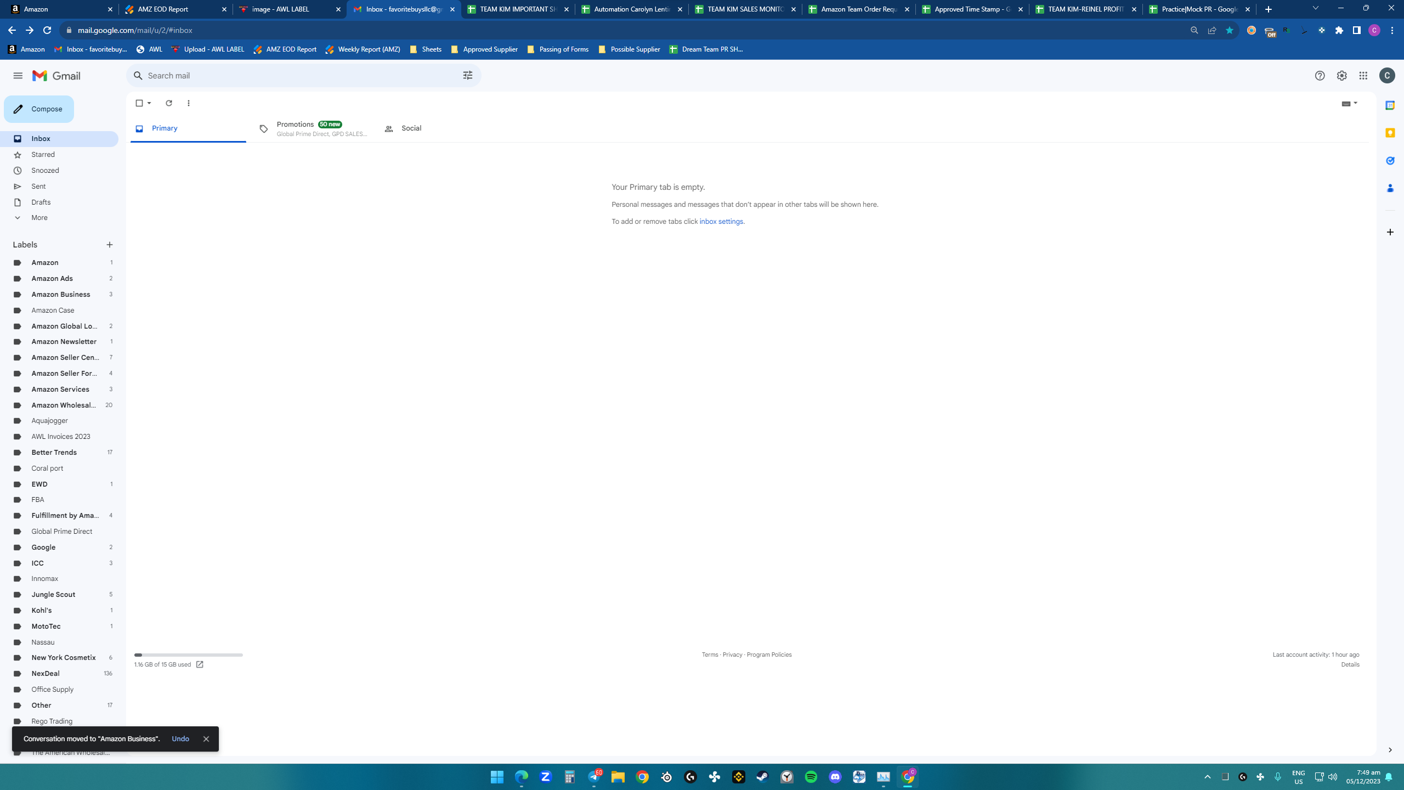Open Google Tasks side panel
Image resolution: width=1404 pixels, height=790 pixels.
pos(1390,161)
